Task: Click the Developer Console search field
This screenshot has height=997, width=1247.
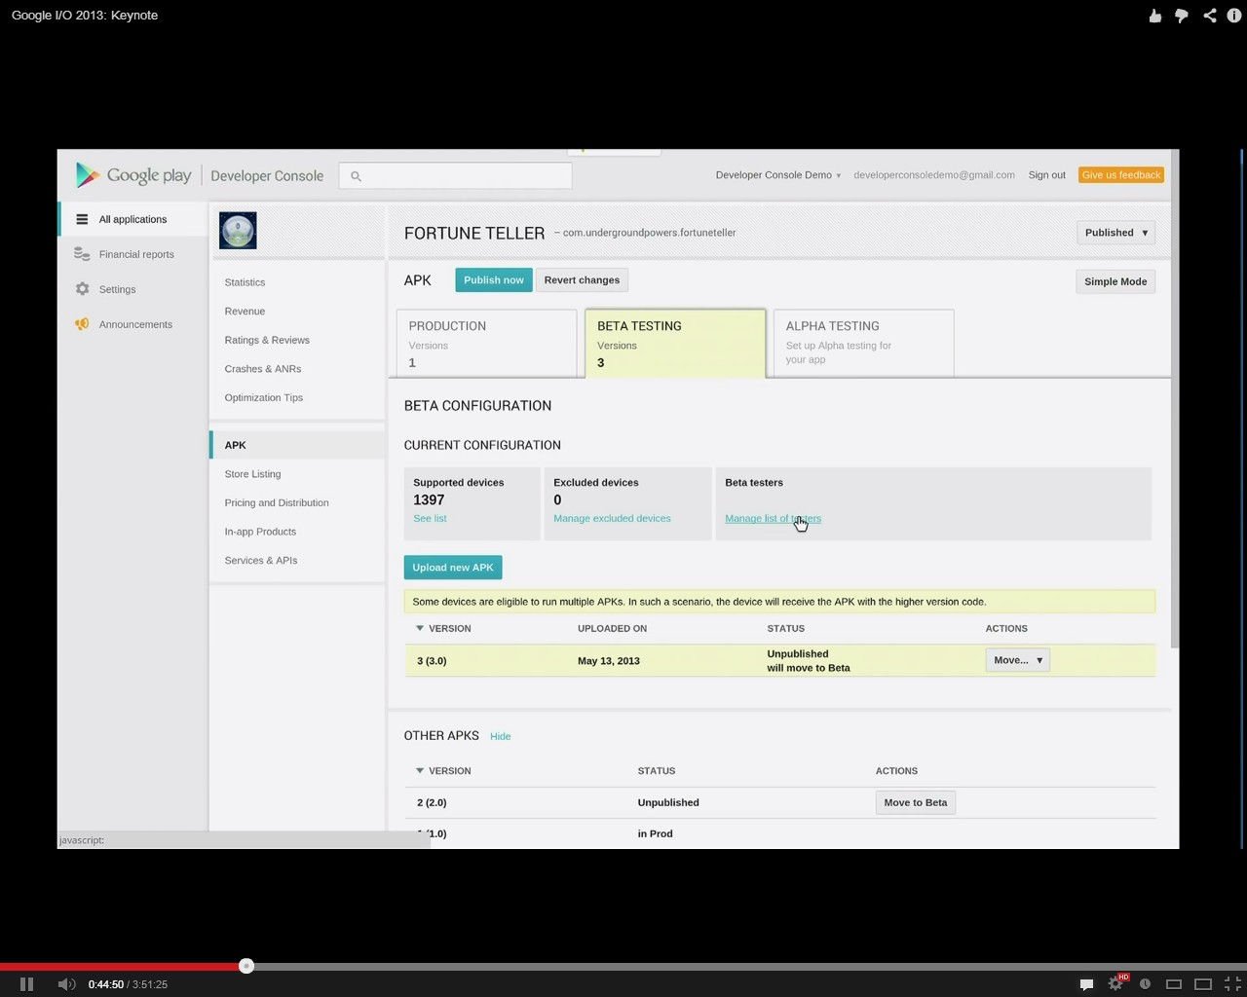Action: pyautogui.click(x=455, y=176)
